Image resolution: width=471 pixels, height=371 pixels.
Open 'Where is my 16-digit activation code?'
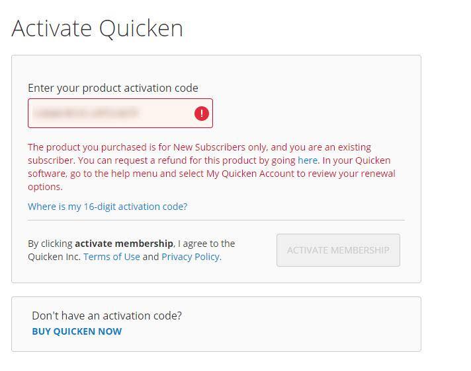point(107,207)
